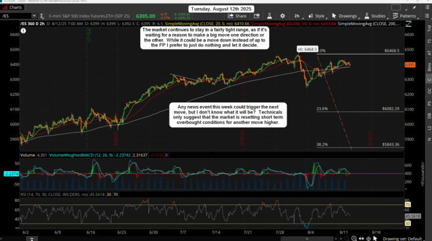Screen dimensions: 432x241
Task: Toggle the AT sidebar button
Action: pyautogui.click(x=429, y=53)
